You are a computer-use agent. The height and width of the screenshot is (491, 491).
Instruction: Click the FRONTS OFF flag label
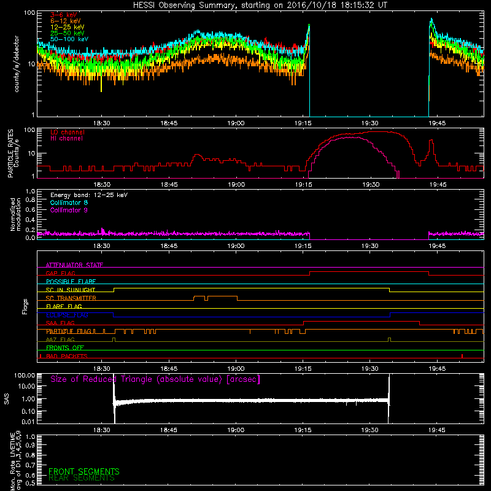pyautogui.click(x=65, y=348)
